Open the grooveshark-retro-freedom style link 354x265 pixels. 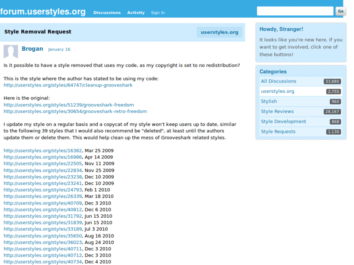tap(75, 111)
